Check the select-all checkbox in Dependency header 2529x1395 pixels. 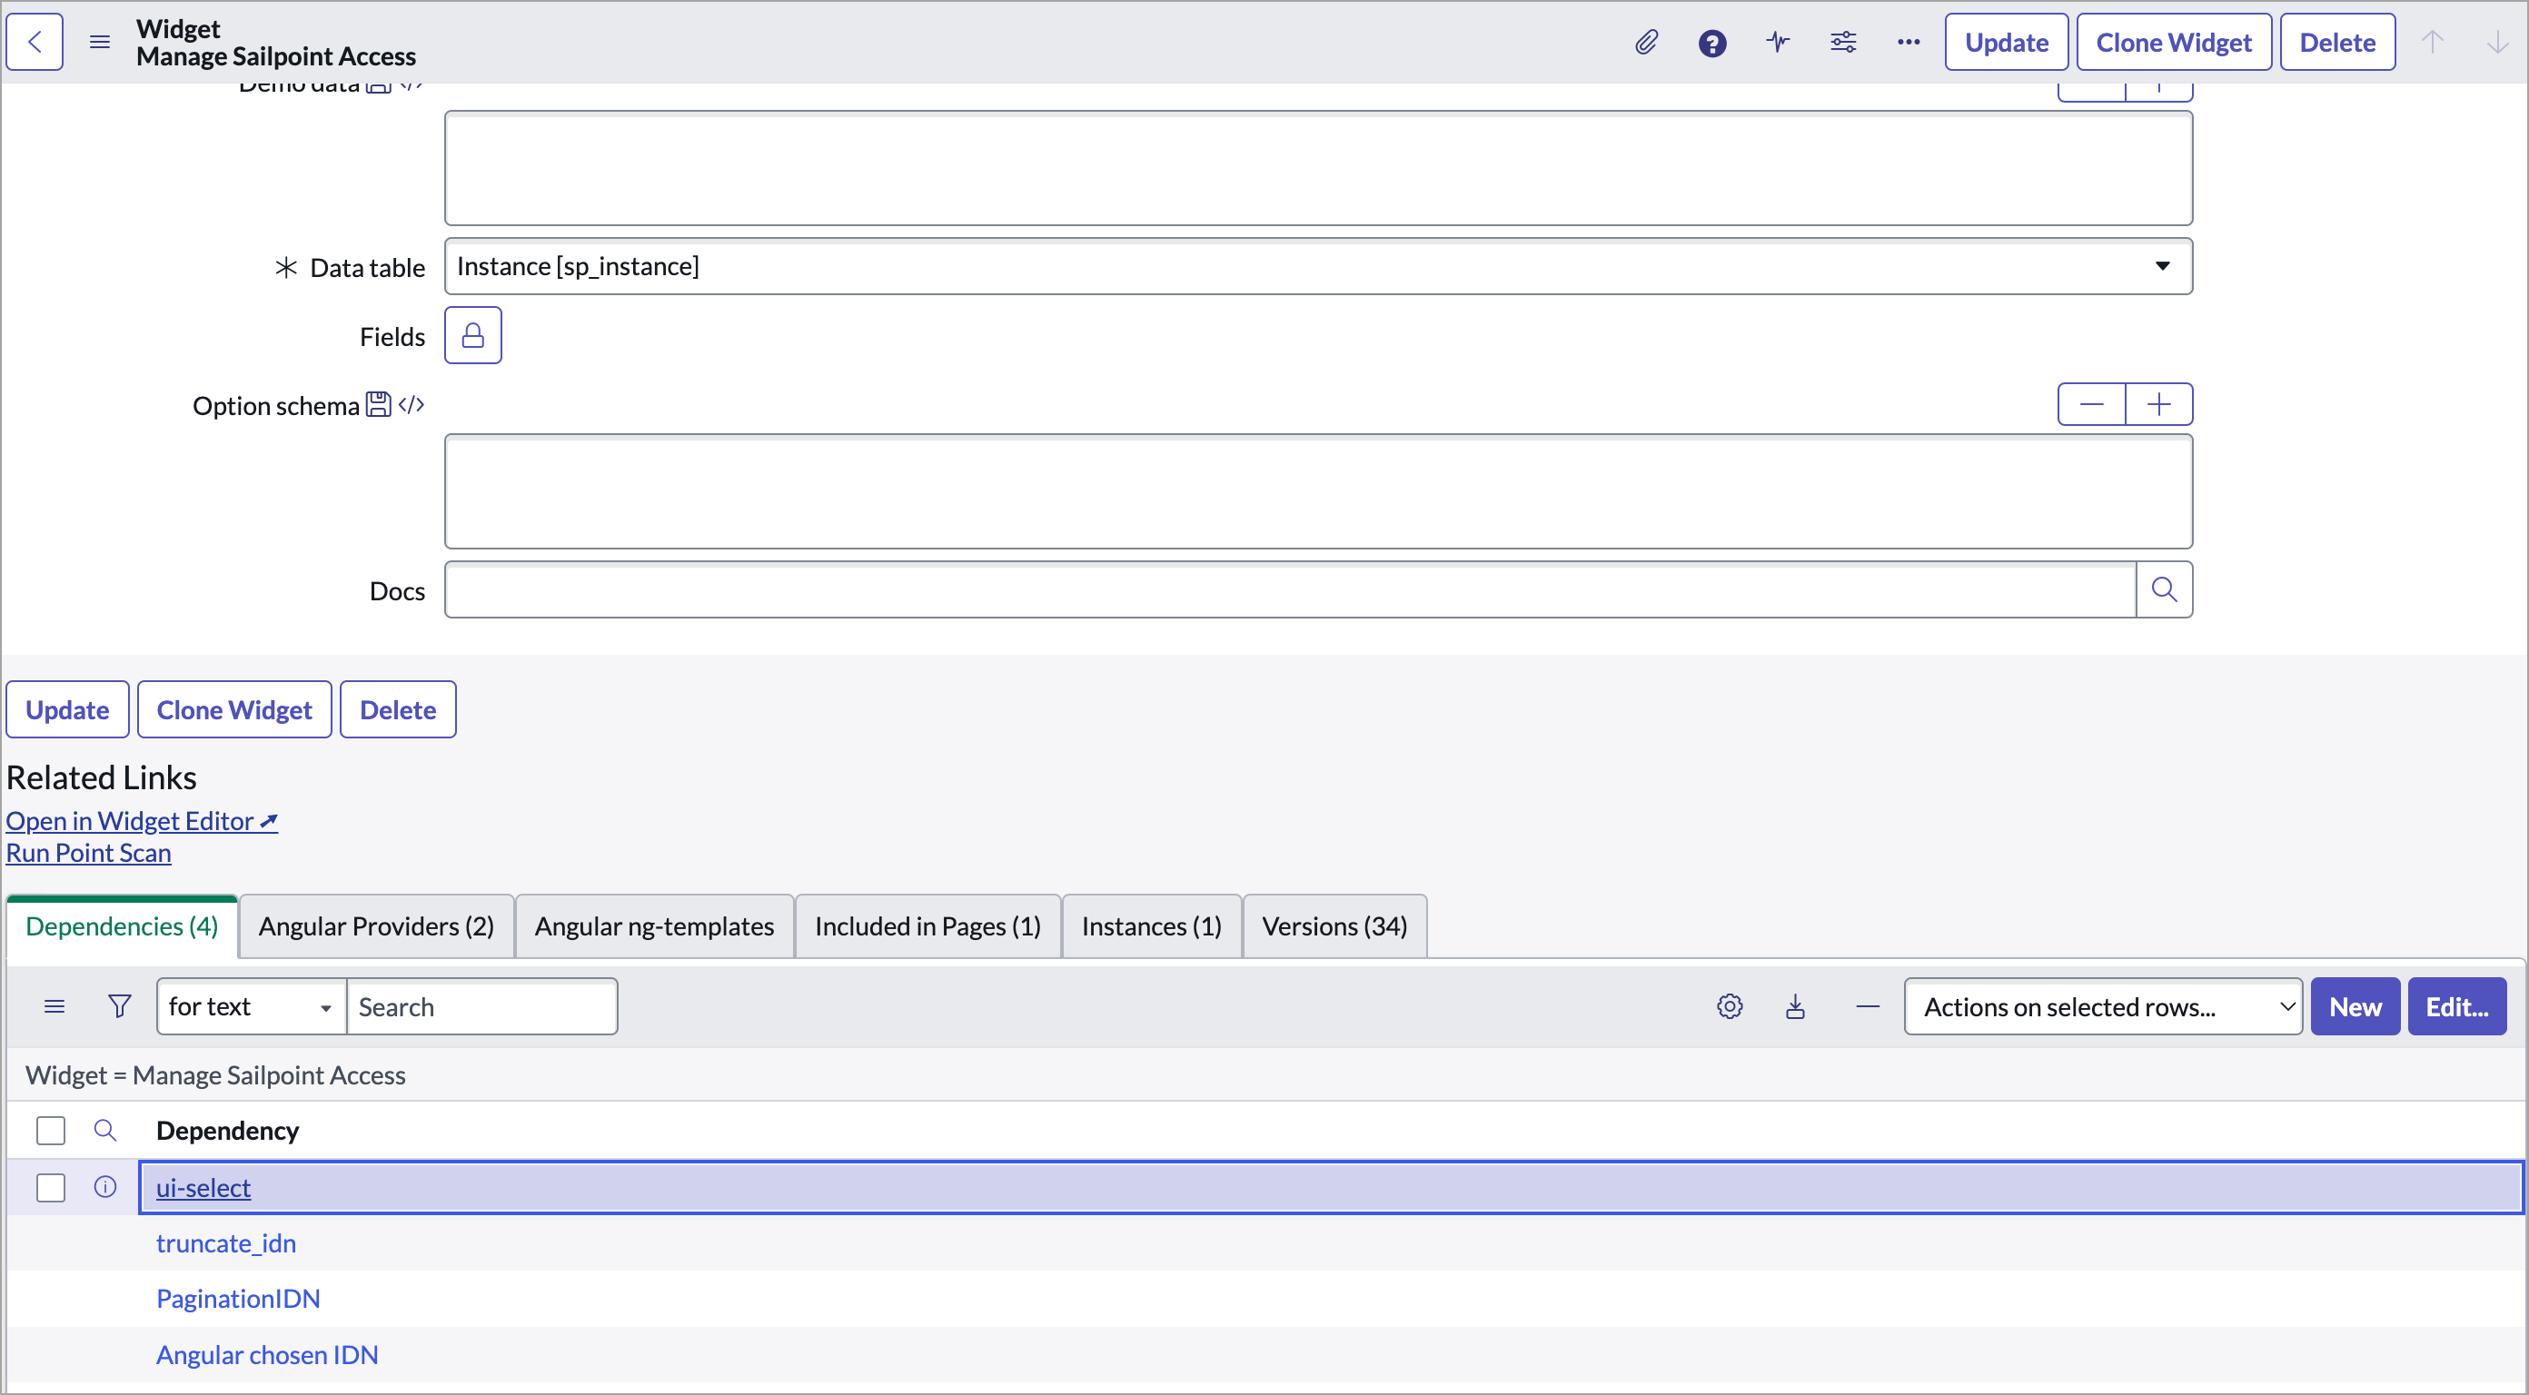[51, 1131]
